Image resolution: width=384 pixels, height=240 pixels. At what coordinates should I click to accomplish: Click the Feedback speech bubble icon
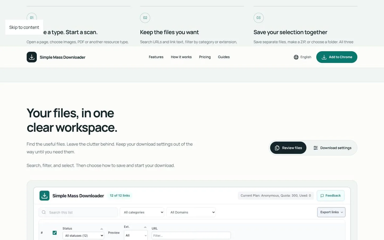coord(322,195)
